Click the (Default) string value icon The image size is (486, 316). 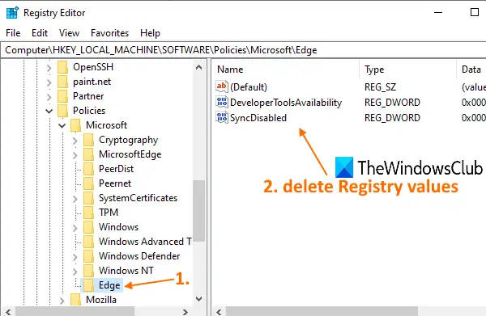click(222, 86)
